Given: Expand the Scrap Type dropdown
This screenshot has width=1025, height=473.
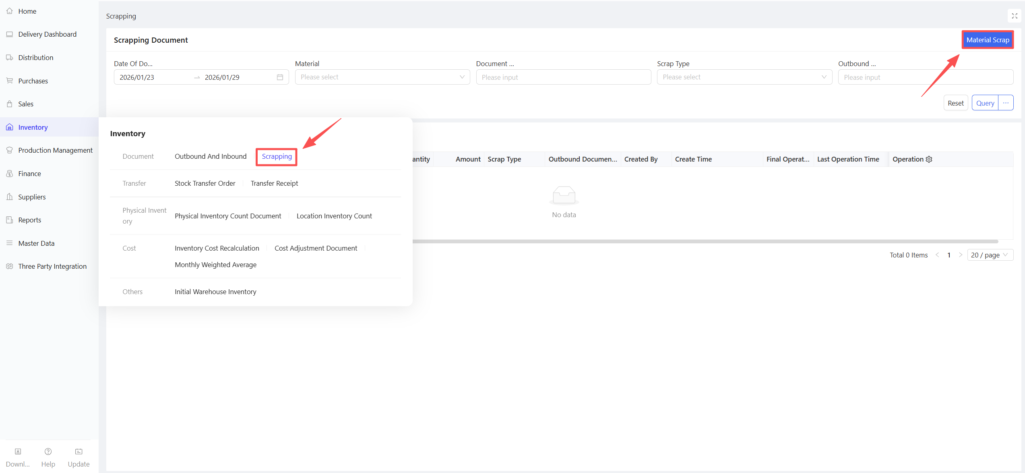Looking at the screenshot, I should click(744, 77).
